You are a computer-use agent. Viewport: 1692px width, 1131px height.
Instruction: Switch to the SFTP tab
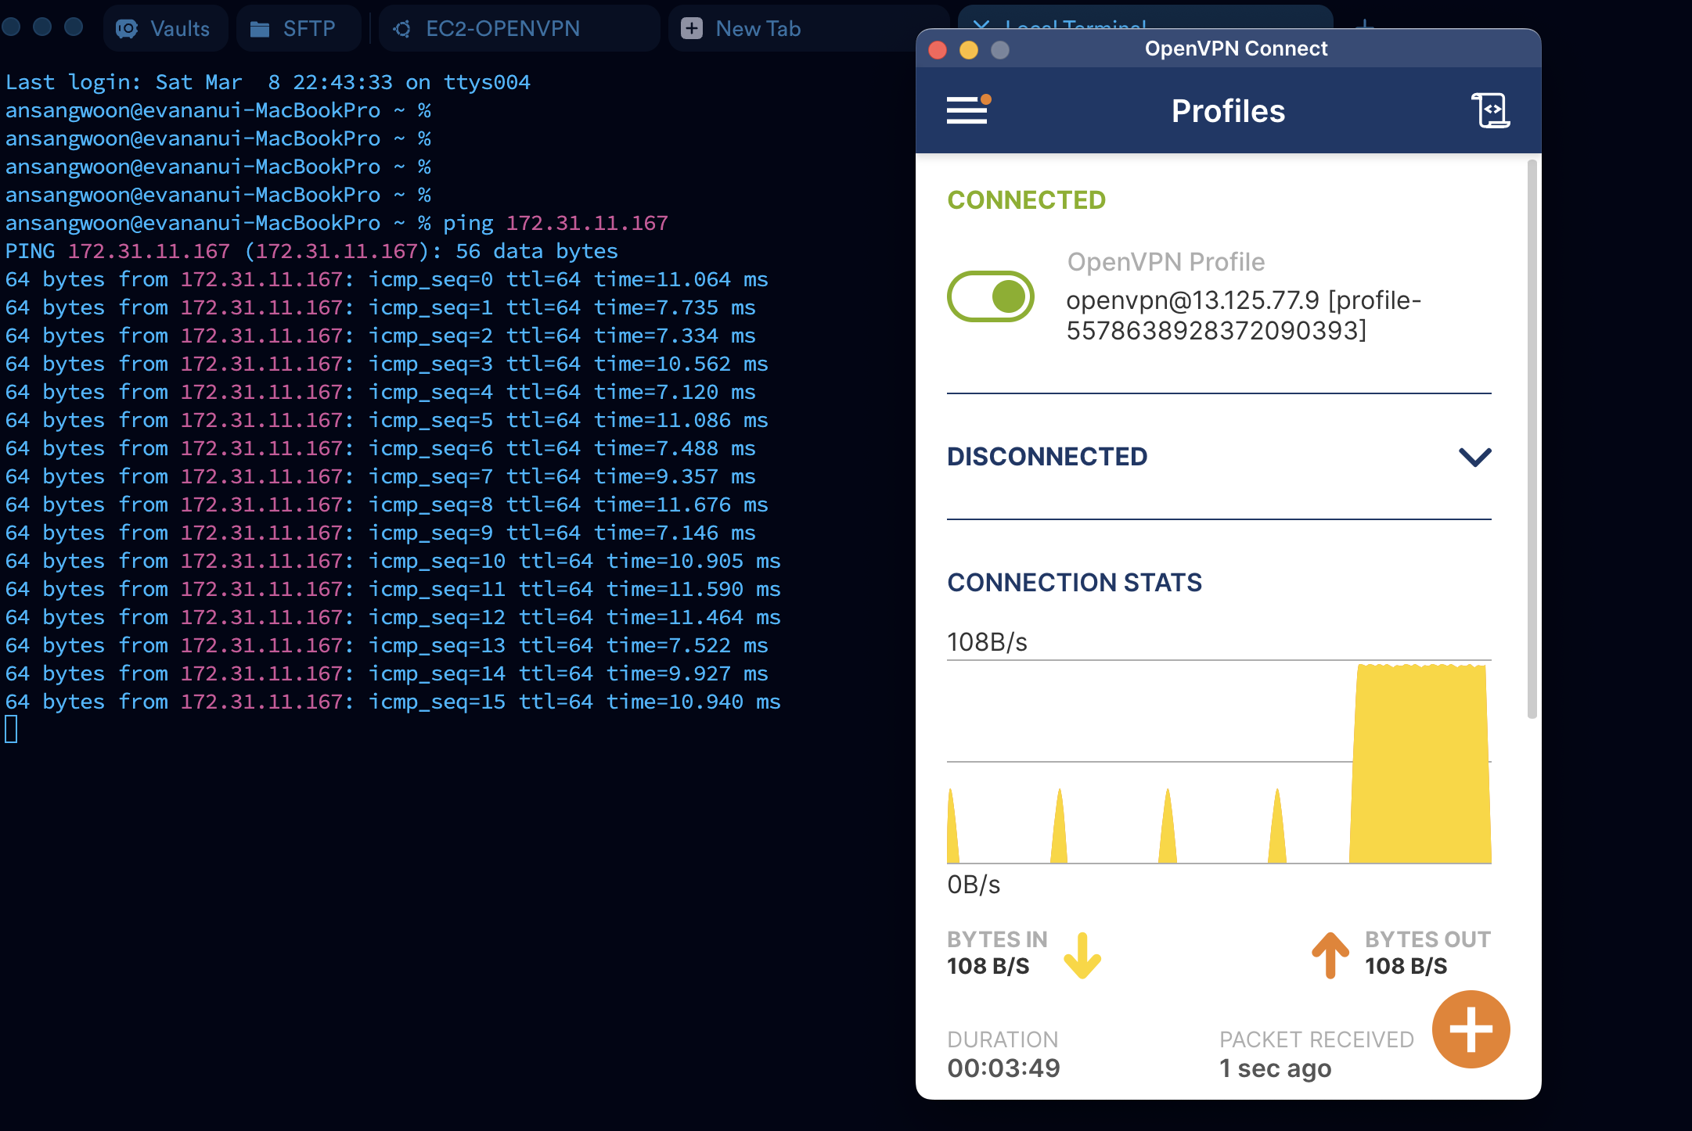coord(308,29)
